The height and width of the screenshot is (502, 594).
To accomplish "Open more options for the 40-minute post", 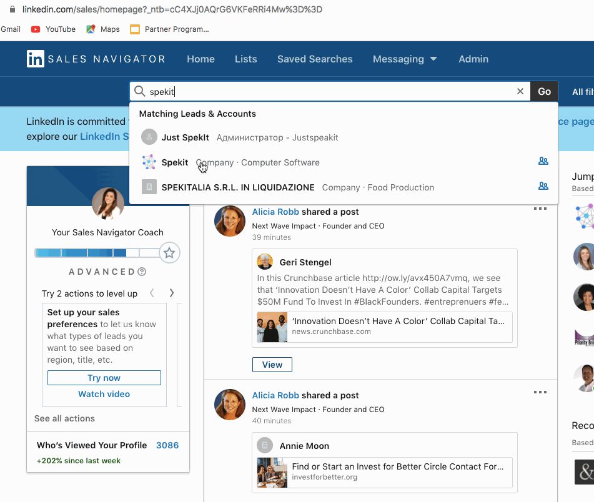I will click(540, 392).
